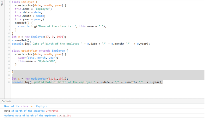This screenshot has height=119, width=206.
Task: Click line "this.name = 'UpdateDOB';"
Action: coord(37,61)
